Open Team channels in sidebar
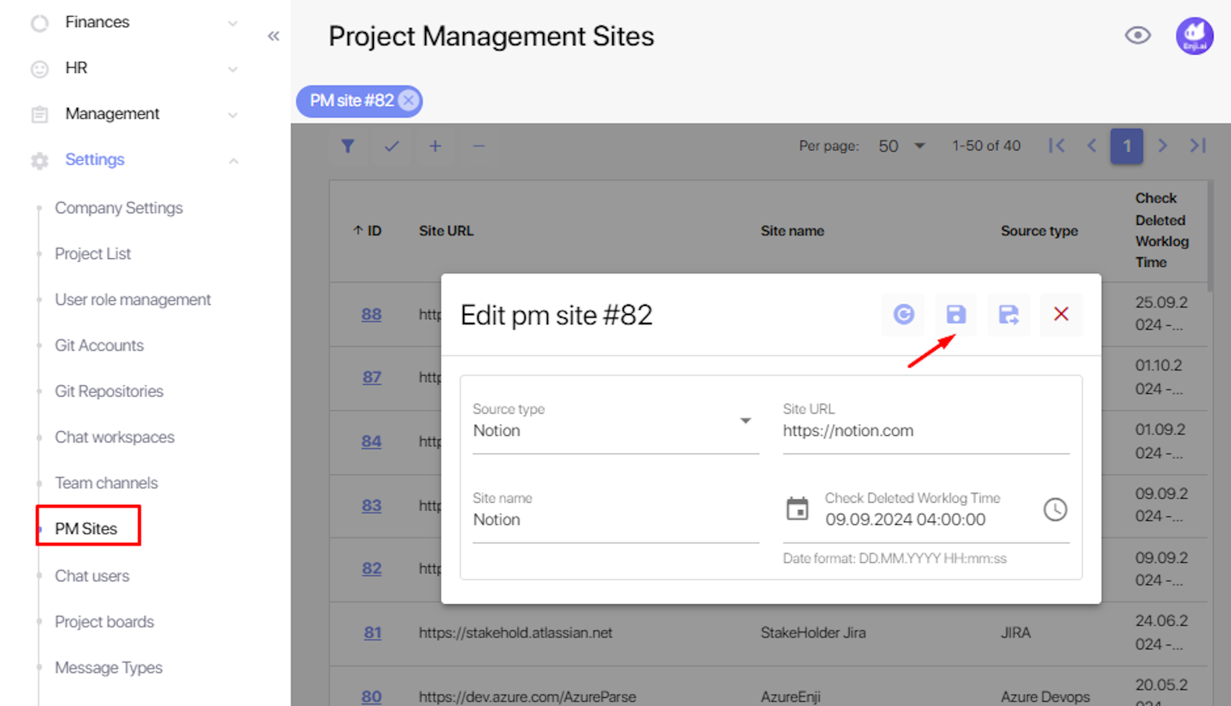 point(106,483)
